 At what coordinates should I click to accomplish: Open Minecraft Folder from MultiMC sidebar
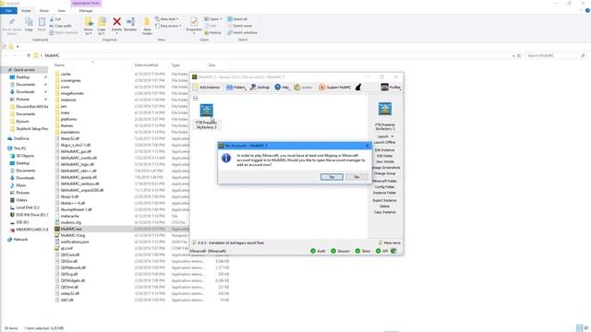coord(384,181)
